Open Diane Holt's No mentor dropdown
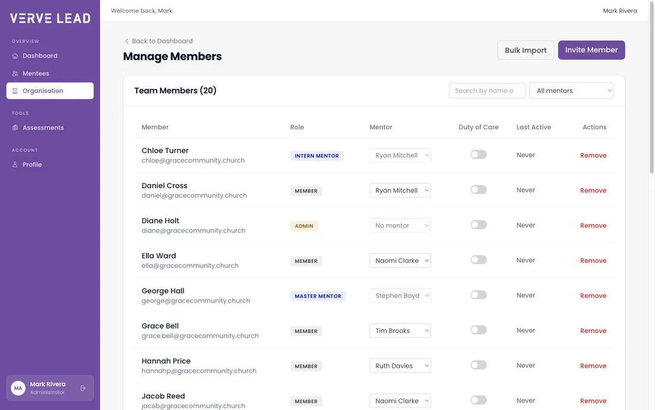 pyautogui.click(x=400, y=225)
